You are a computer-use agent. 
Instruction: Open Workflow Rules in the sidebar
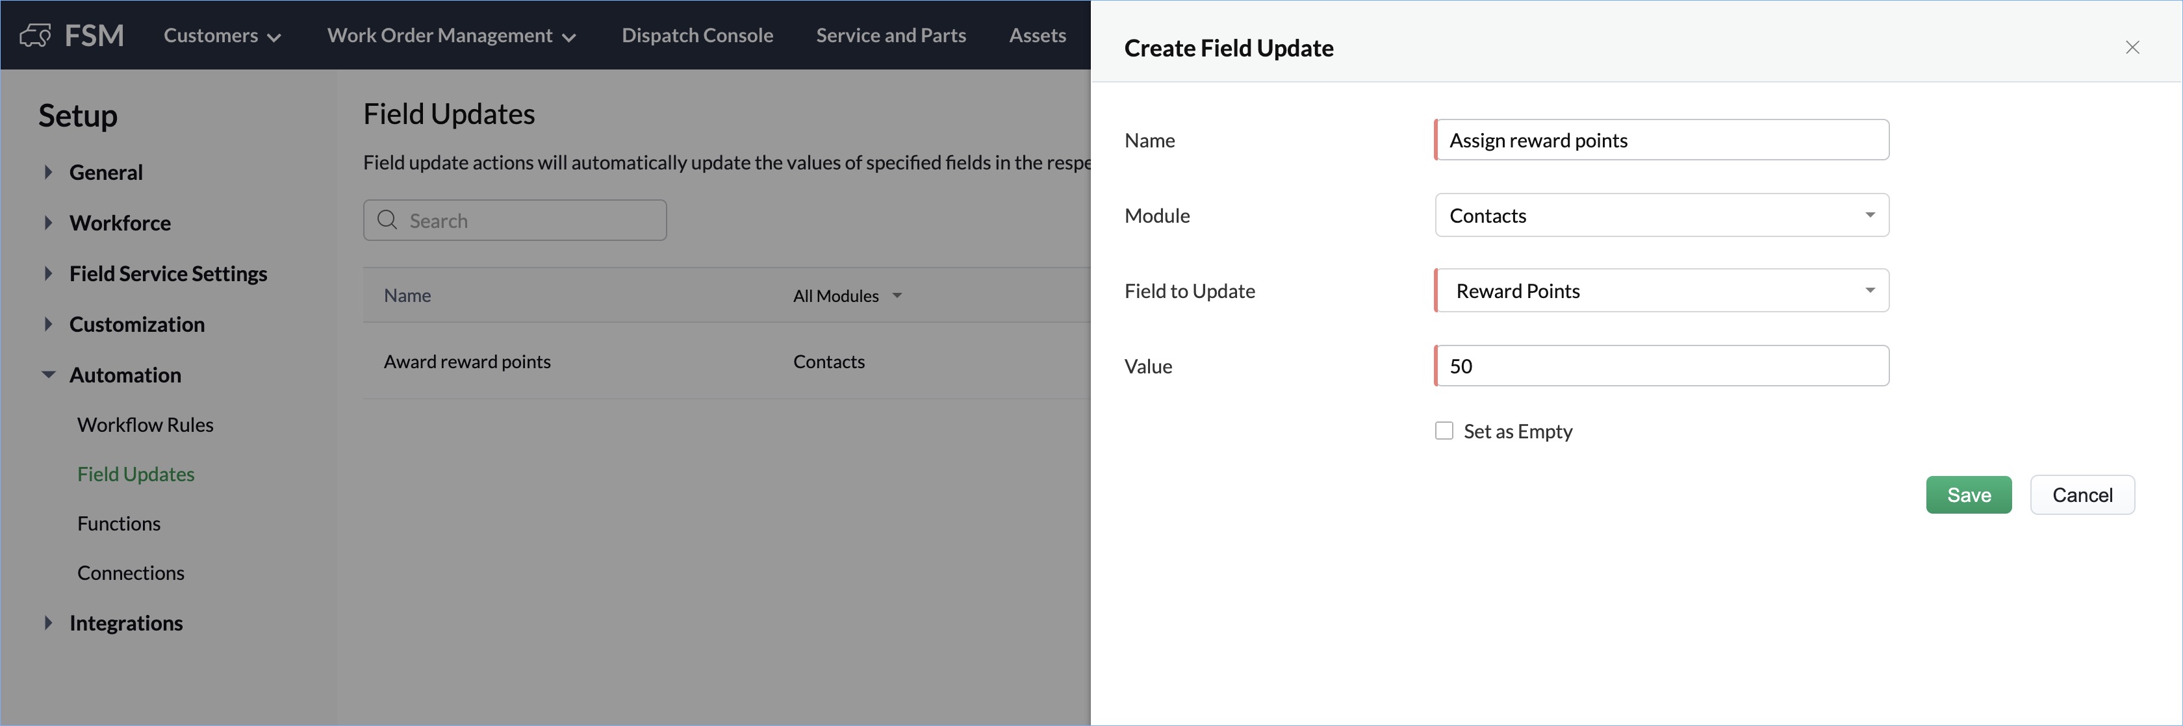click(x=145, y=425)
